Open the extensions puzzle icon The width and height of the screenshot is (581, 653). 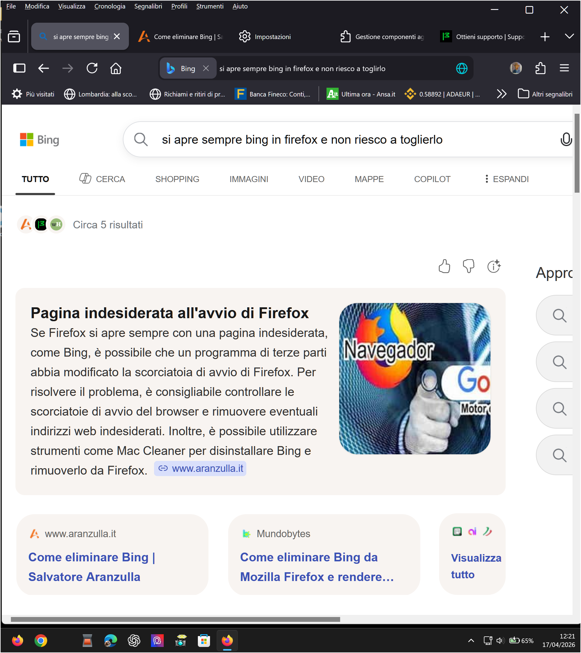540,68
